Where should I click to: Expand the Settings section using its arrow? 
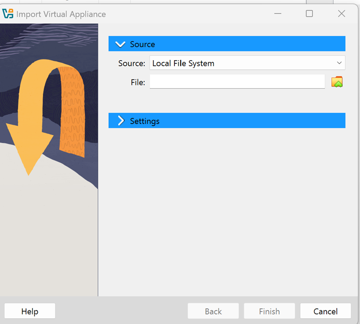[x=121, y=121]
